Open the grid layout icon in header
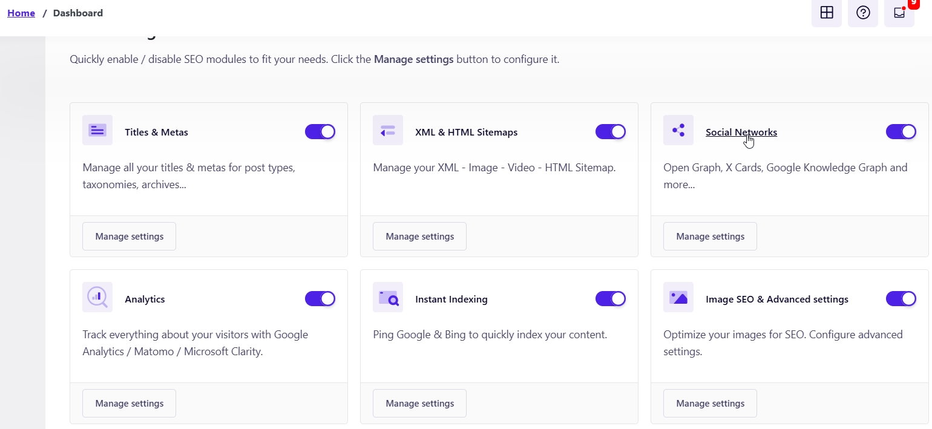Screen dimensions: 932x429 pos(826,13)
